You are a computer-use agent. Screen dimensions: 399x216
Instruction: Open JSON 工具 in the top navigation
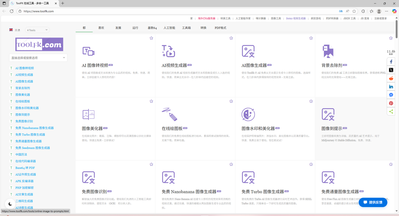click(x=349, y=19)
